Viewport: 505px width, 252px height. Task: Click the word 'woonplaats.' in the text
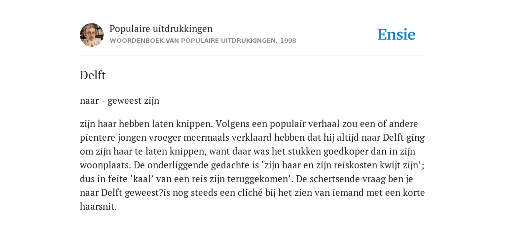[x=106, y=165]
